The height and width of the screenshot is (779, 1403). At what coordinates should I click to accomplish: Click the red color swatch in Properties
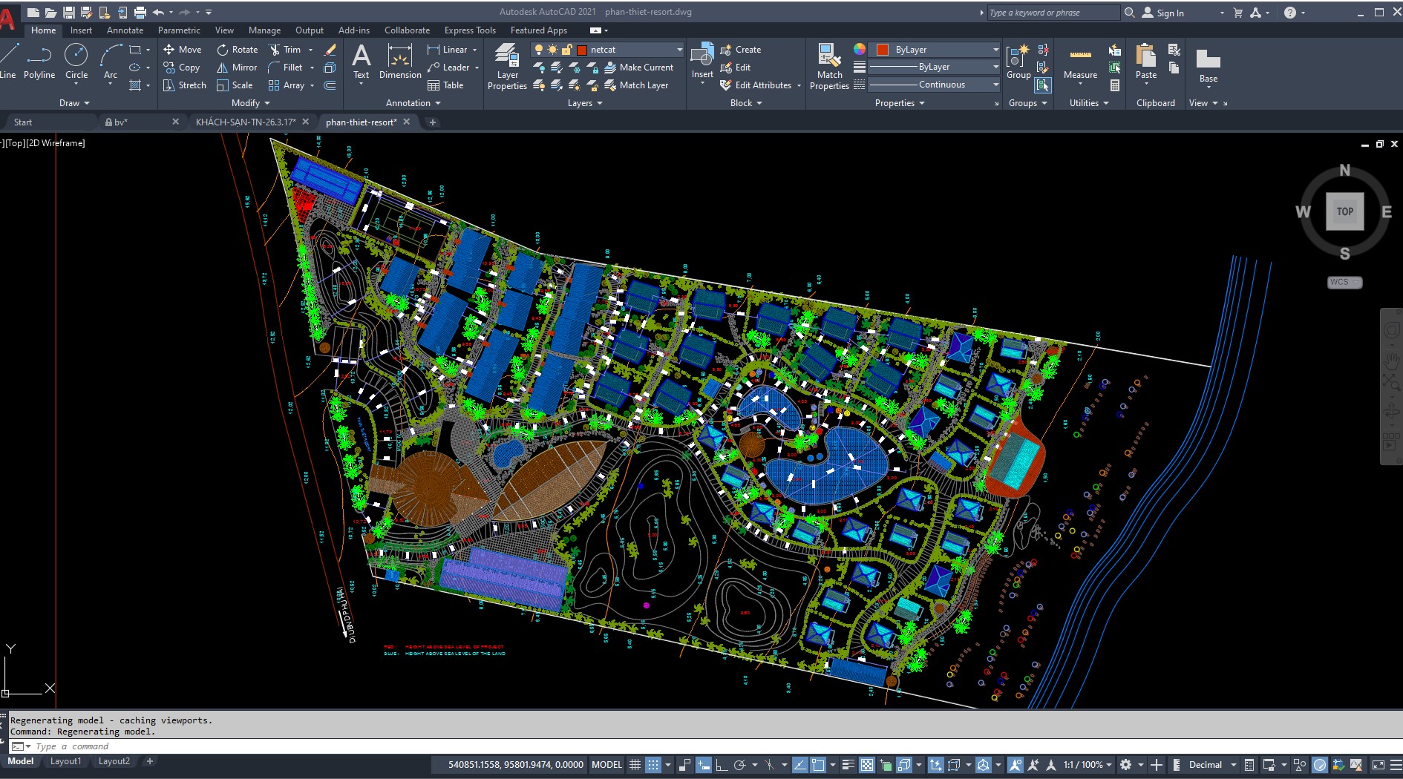(x=882, y=49)
